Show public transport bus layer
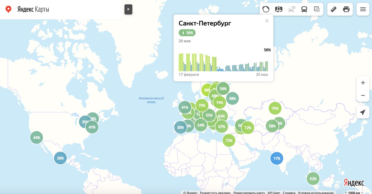The image size is (372, 194). [x=304, y=9]
